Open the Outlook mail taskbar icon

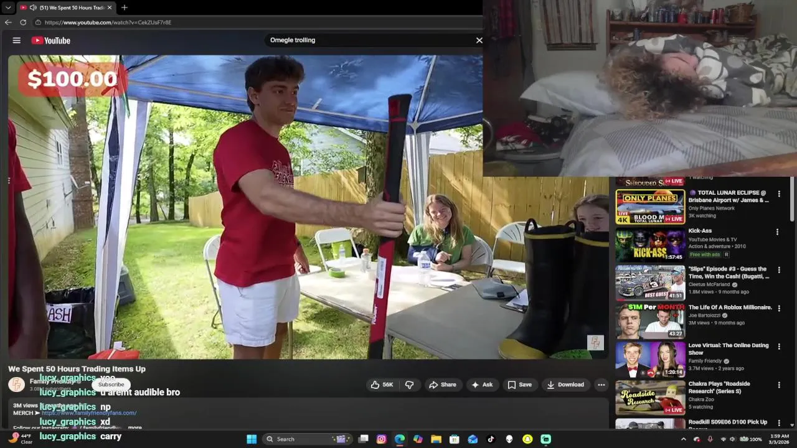tap(473, 439)
